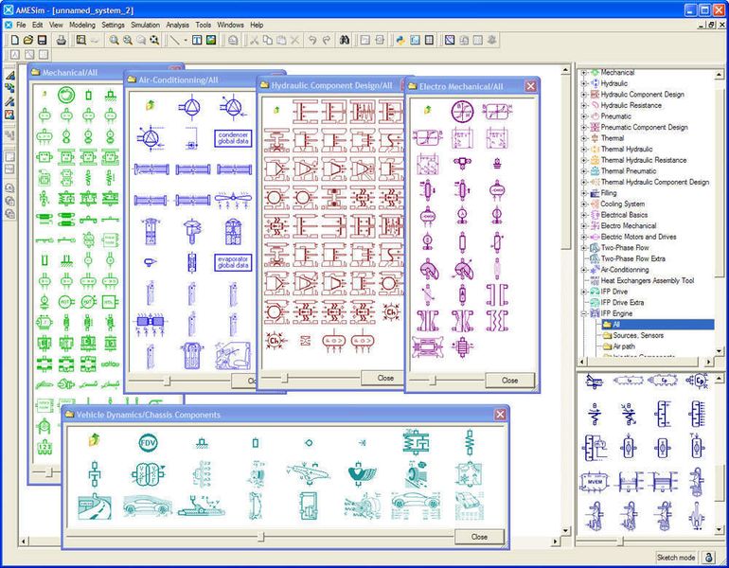Expand the Pneumatic library tree node
This screenshot has height=568, width=729.
[584, 116]
